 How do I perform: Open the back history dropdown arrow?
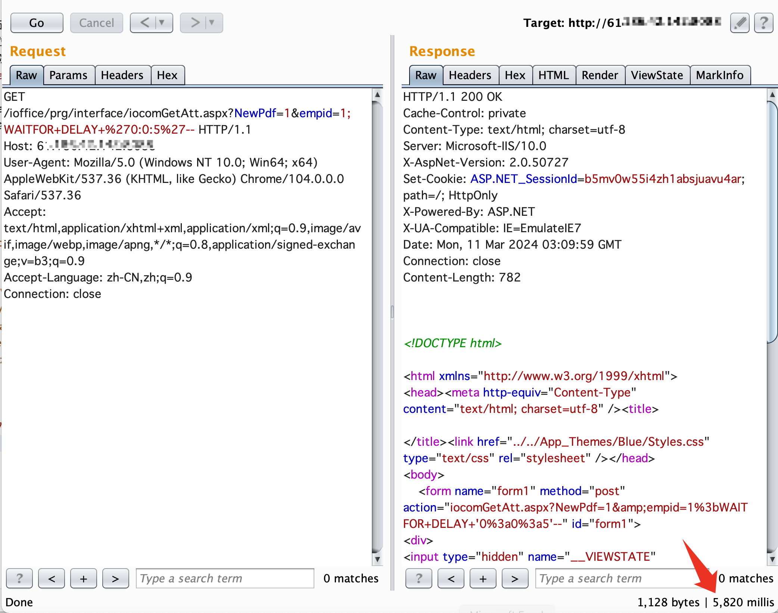coord(162,23)
